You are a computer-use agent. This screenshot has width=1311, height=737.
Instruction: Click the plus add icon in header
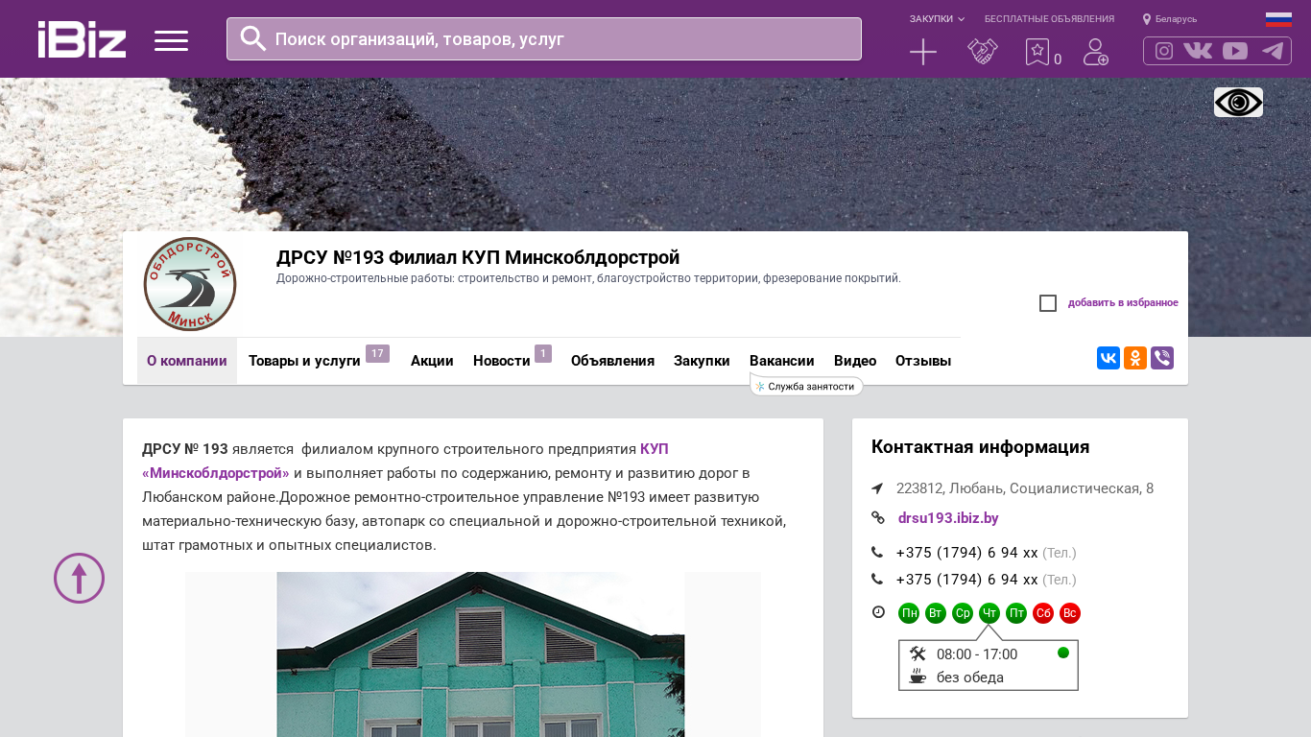click(923, 52)
